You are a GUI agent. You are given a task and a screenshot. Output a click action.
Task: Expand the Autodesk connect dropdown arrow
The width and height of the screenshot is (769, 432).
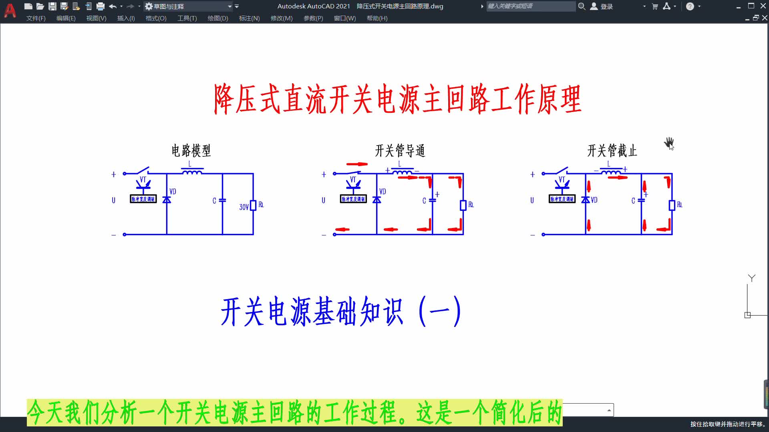(x=675, y=6)
